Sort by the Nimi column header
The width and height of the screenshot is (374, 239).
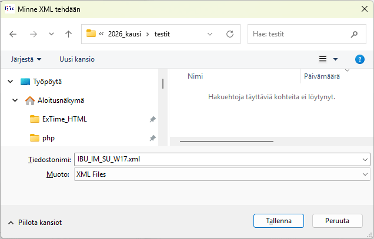tap(195, 76)
